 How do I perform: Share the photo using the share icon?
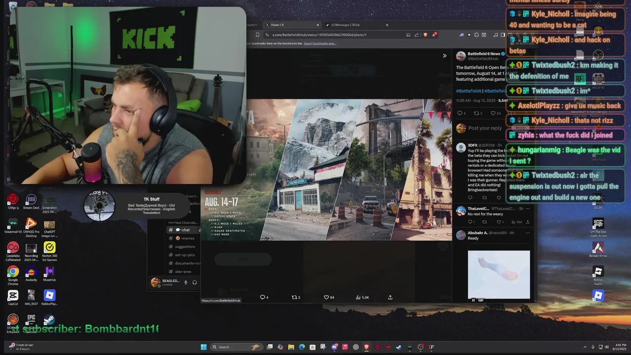[390, 297]
